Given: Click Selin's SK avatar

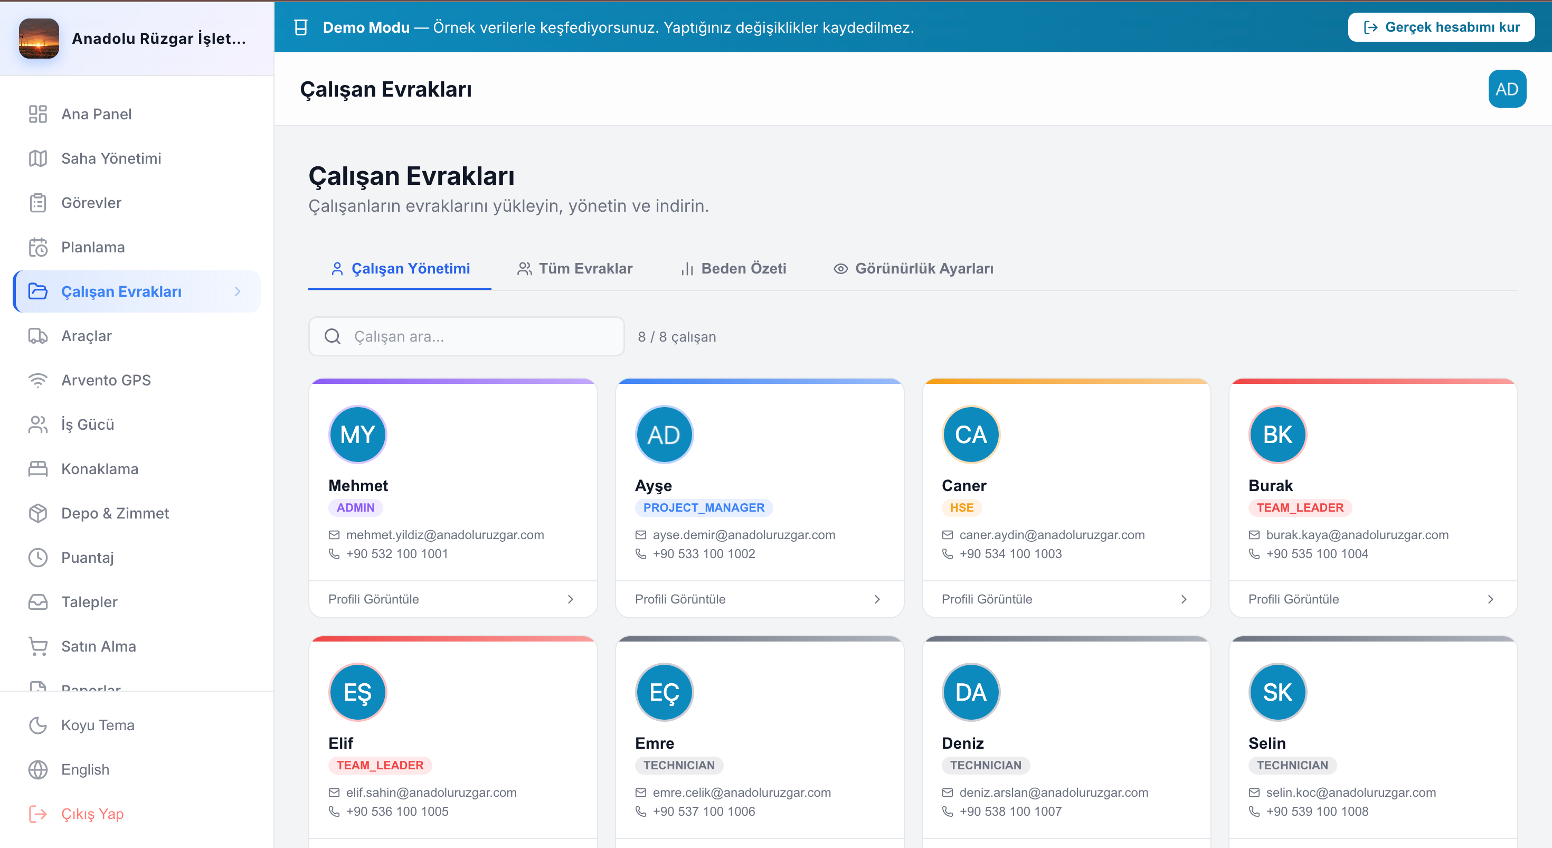Looking at the screenshot, I should pos(1277,692).
